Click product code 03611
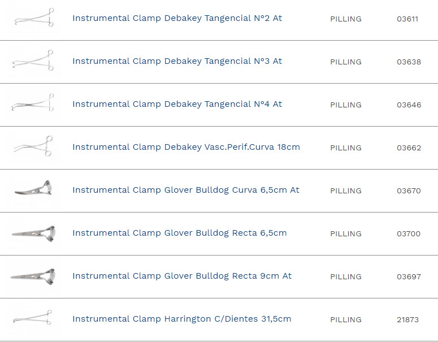Viewport: 438px width, 342px height. (x=407, y=19)
